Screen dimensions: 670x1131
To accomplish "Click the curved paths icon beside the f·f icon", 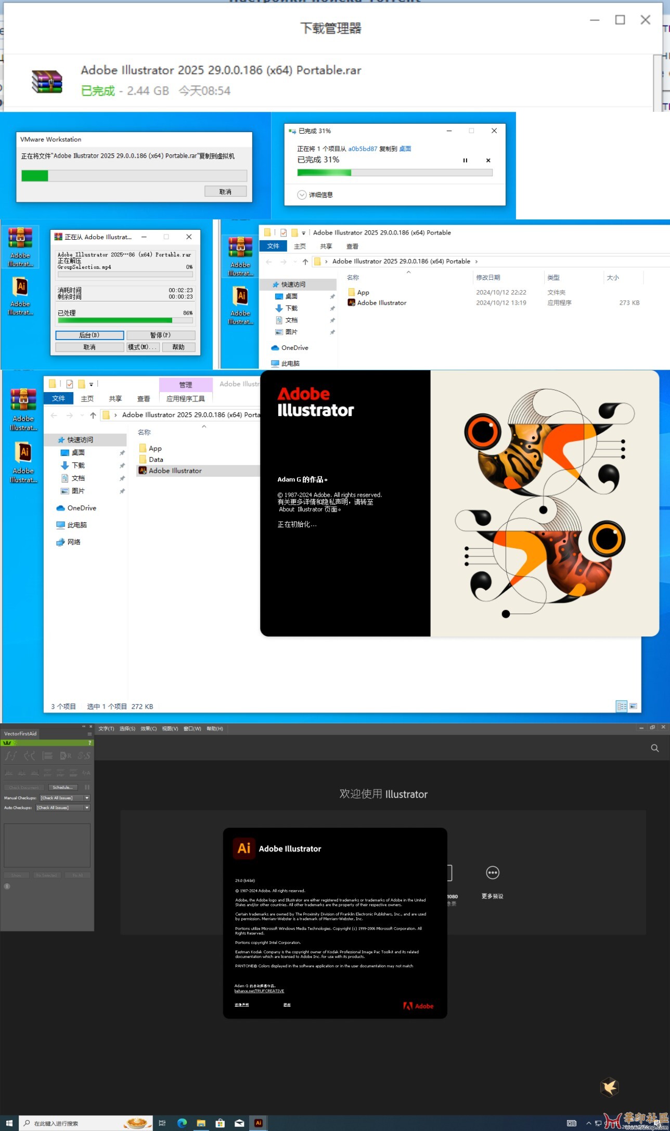I will [30, 756].
